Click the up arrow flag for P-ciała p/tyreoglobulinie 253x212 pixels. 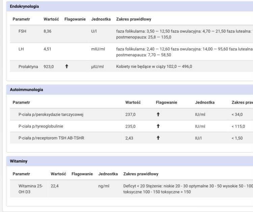pos(158,126)
